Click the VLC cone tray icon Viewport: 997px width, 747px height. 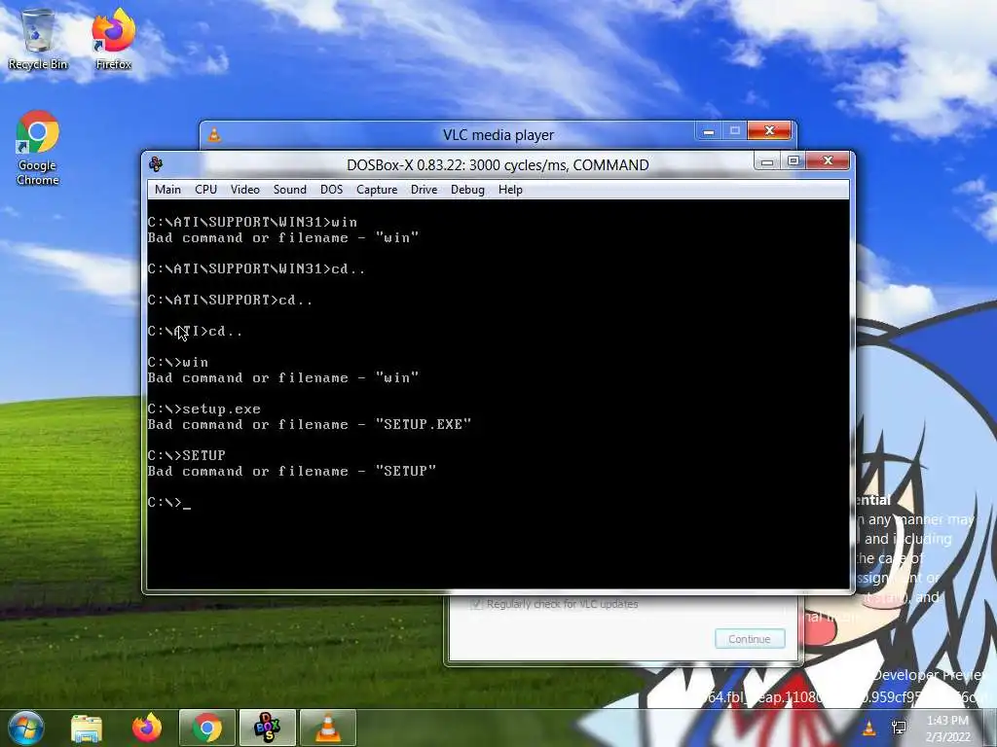(868, 728)
